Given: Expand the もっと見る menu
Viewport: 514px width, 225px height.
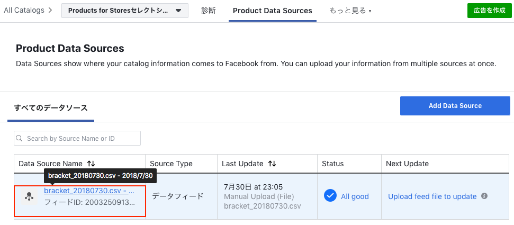Looking at the screenshot, I should click(350, 11).
